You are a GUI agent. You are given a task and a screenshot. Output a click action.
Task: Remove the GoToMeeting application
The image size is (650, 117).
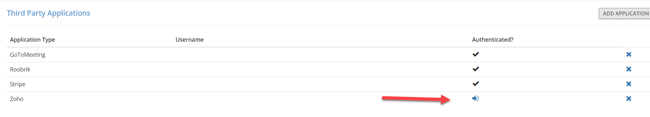629,54
